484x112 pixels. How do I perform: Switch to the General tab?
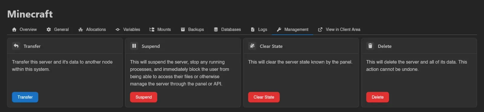click(x=57, y=30)
